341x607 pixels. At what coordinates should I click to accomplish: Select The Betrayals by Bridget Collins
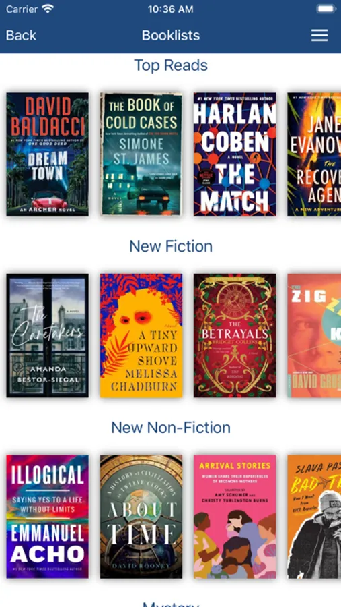click(x=235, y=335)
